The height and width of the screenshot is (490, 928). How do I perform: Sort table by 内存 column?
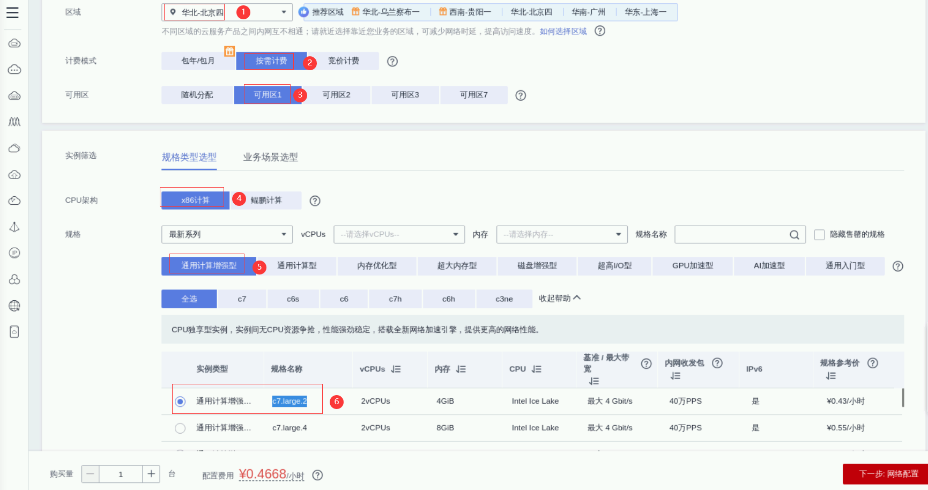[x=461, y=369]
